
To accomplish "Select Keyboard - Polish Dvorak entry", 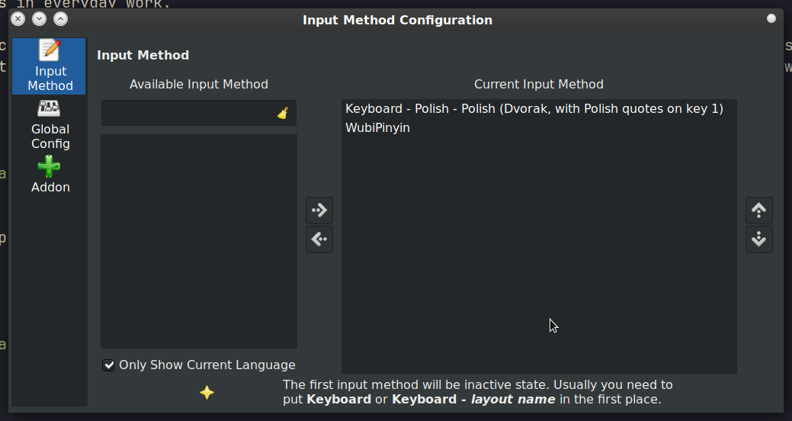I will pos(534,109).
